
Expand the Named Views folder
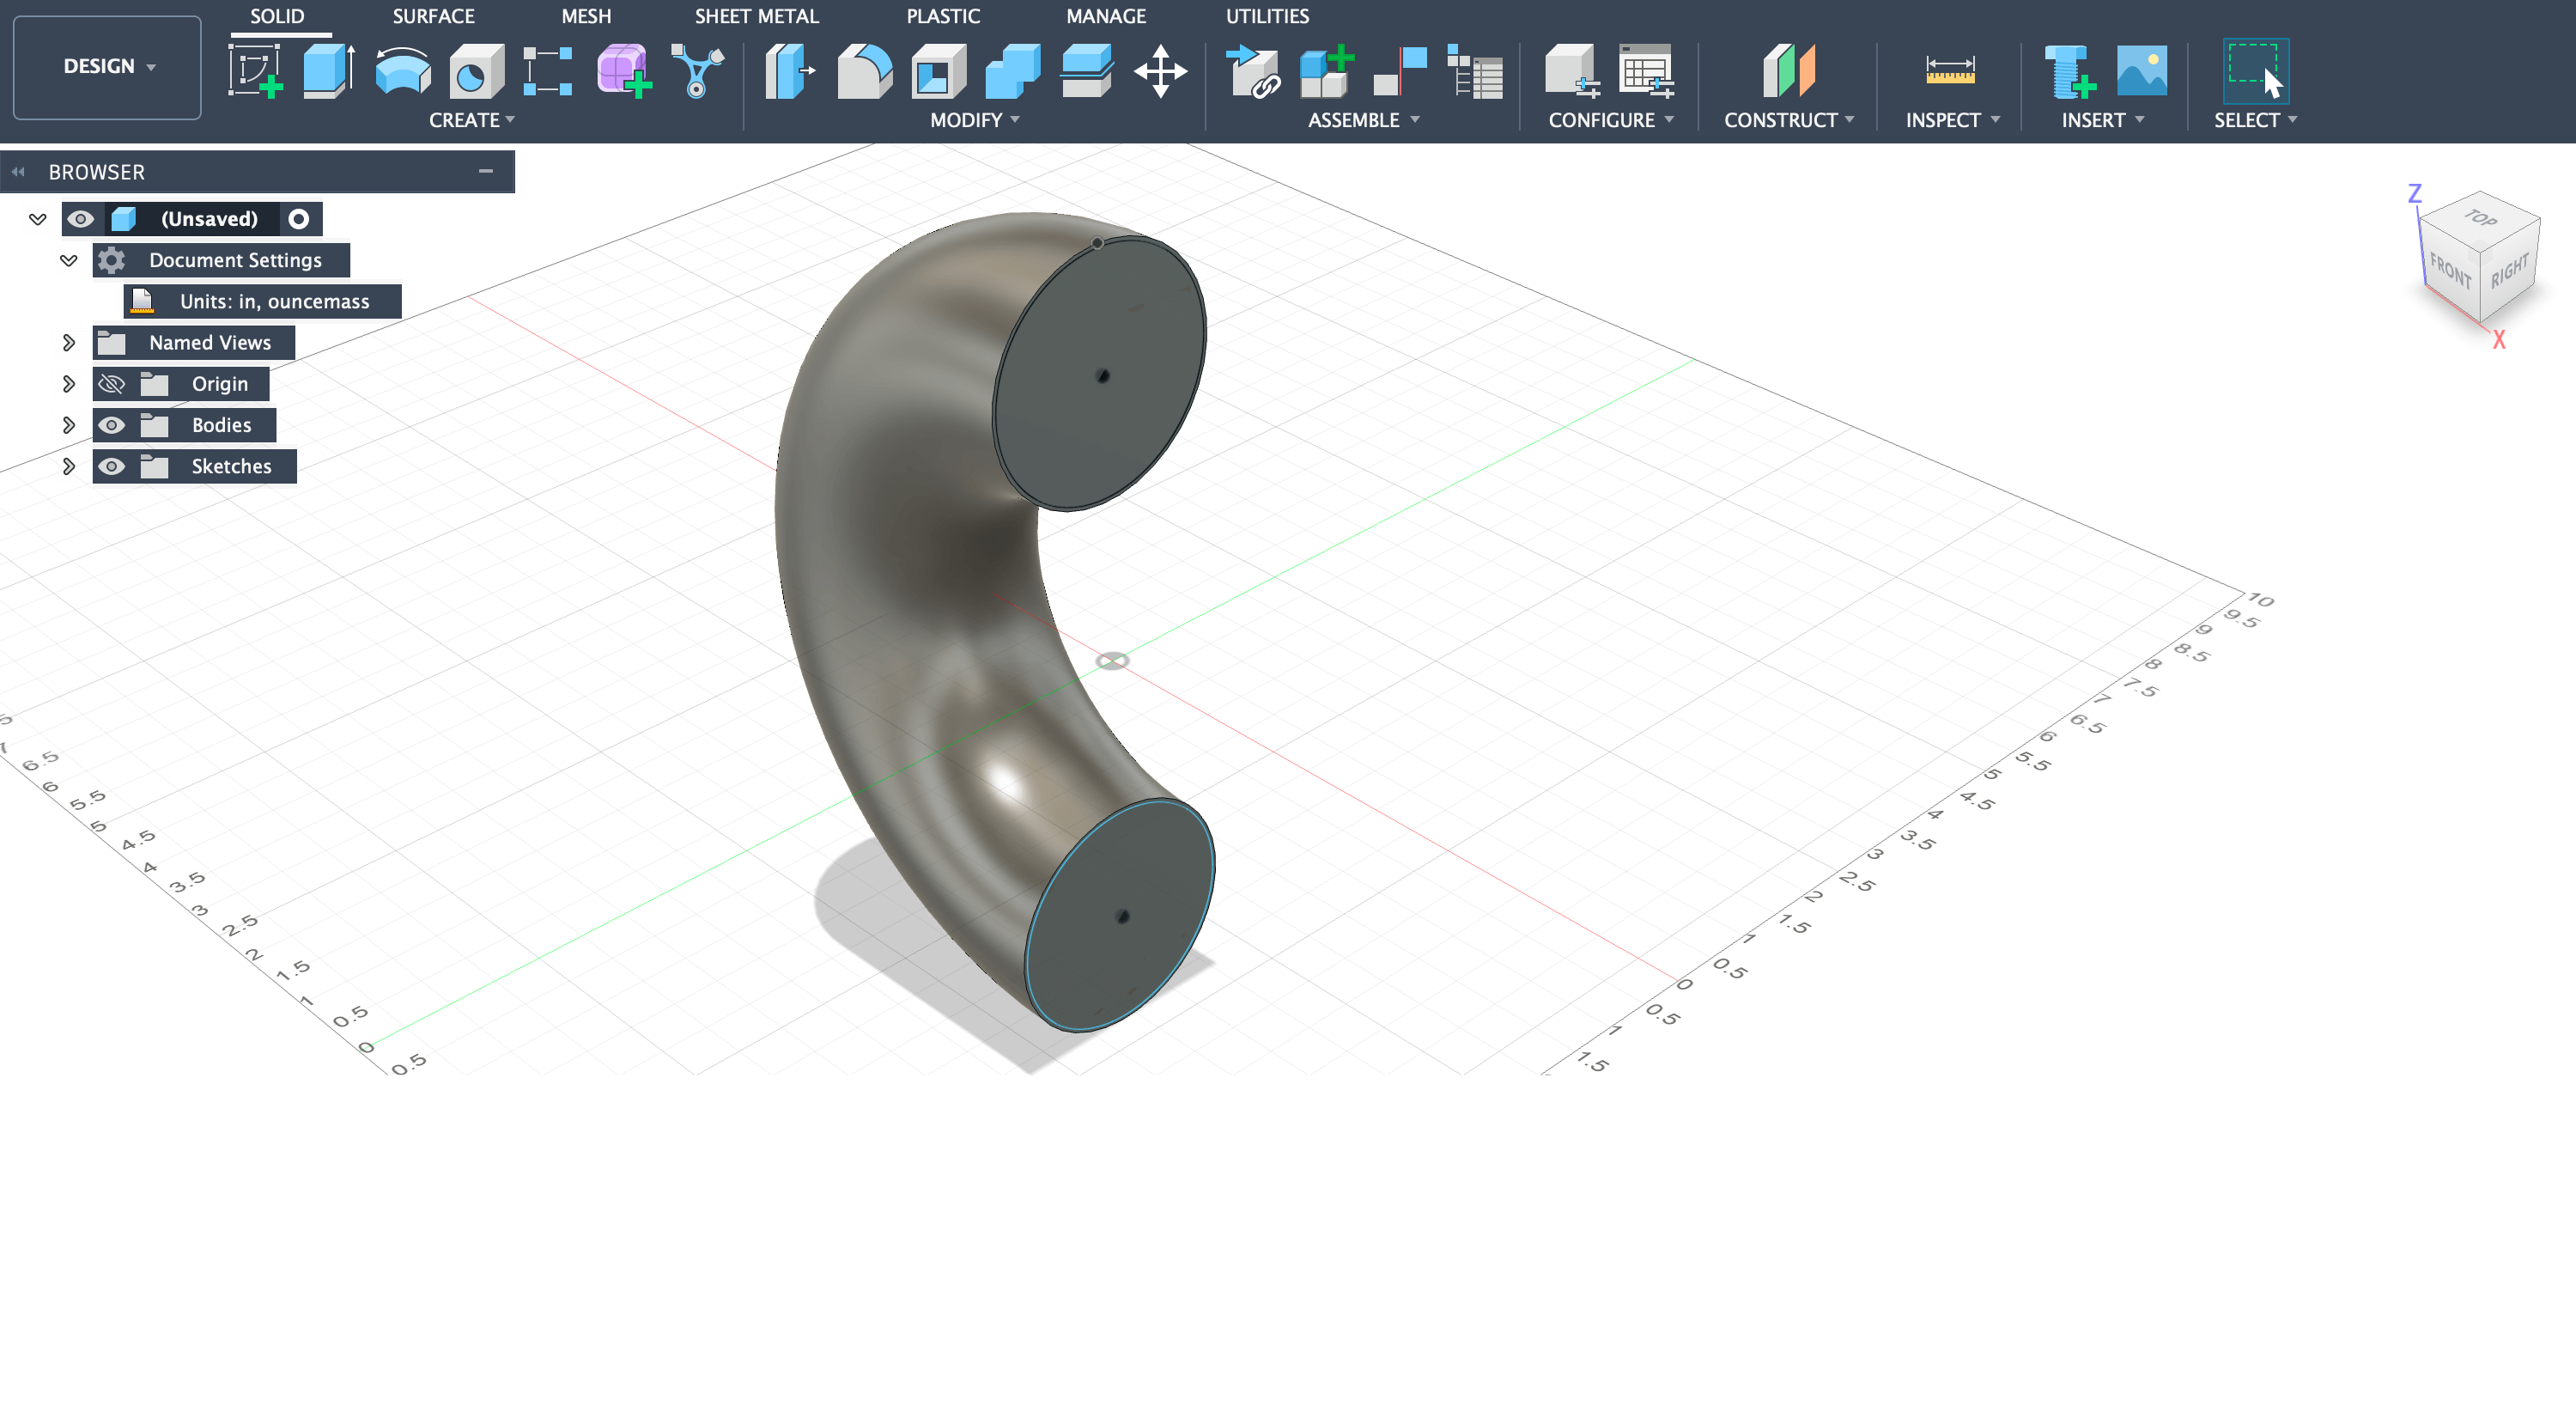(69, 342)
